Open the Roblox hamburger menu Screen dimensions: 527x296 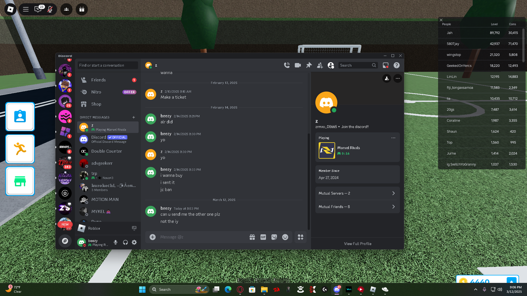pyautogui.click(x=26, y=9)
